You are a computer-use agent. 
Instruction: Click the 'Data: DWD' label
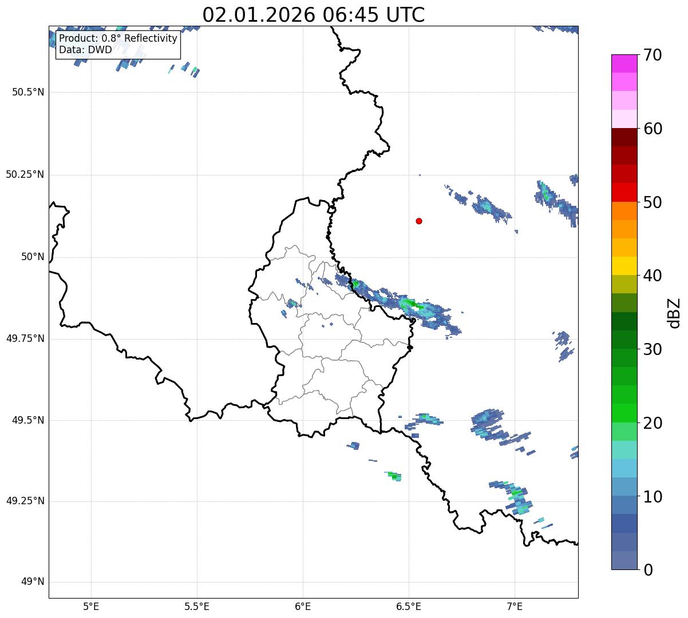pyautogui.click(x=86, y=50)
